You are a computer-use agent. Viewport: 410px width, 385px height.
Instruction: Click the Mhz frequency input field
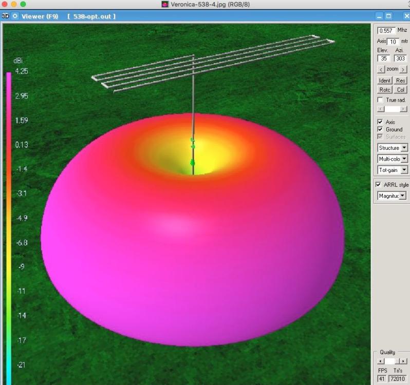[386, 31]
